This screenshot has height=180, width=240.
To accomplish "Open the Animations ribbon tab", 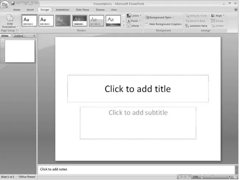I will (x=62, y=10).
